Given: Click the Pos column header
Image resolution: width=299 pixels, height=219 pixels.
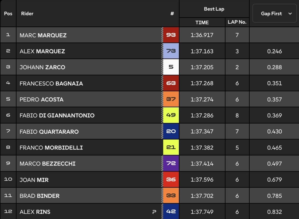Looking at the screenshot, I should point(8,14).
